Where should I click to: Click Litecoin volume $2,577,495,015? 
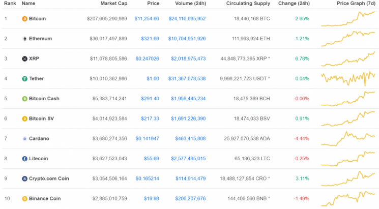[x=188, y=159]
